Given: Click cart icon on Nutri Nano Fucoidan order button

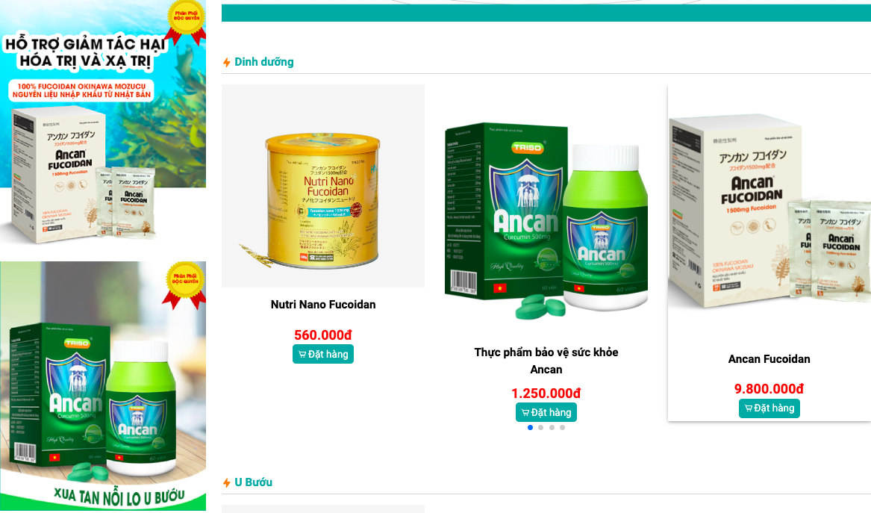Looking at the screenshot, I should click(x=302, y=355).
